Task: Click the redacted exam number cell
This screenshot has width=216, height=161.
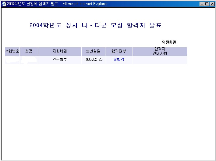Action: click(12, 60)
